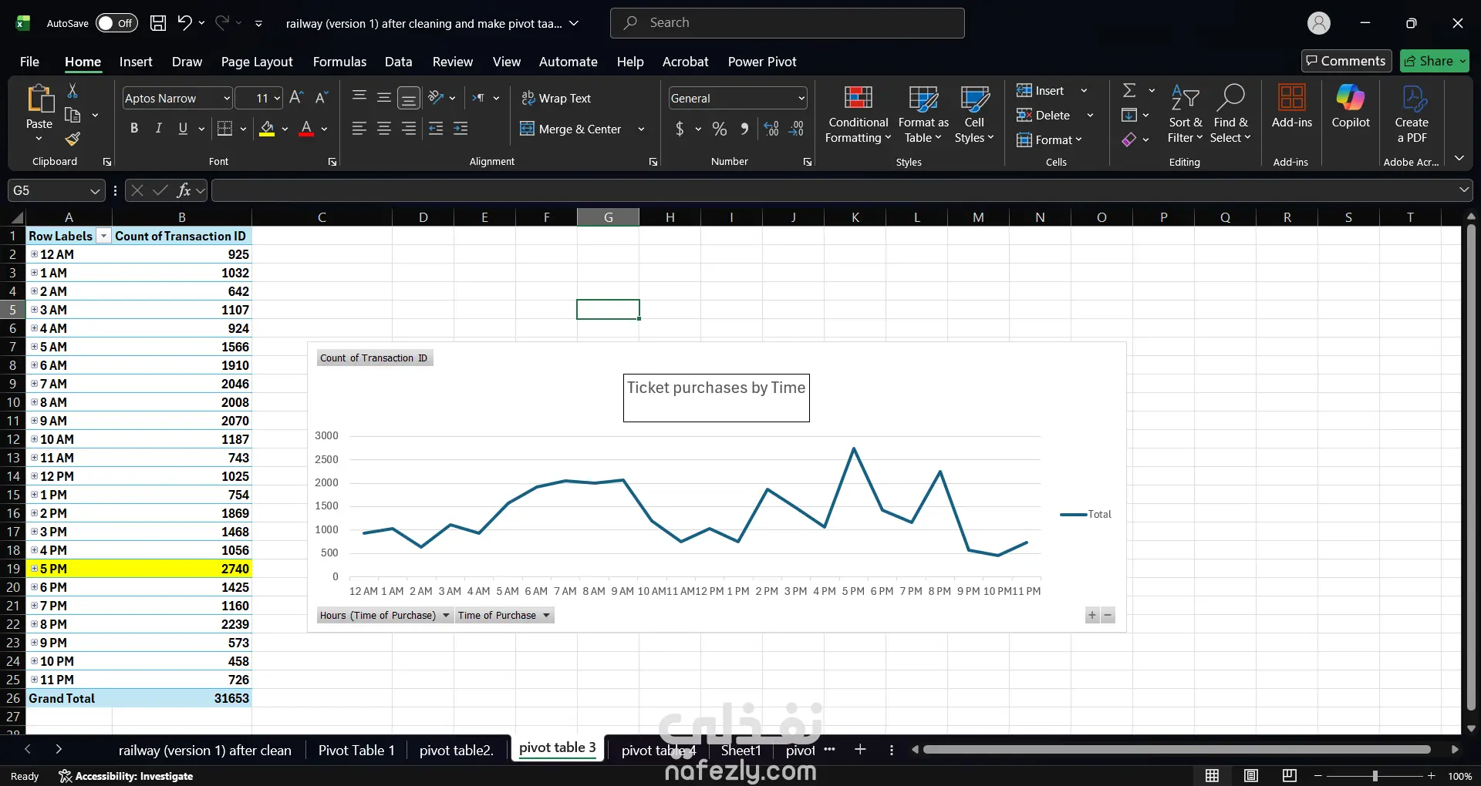Image resolution: width=1481 pixels, height=786 pixels.
Task: Expand the formula bar
Action: tap(1463, 190)
